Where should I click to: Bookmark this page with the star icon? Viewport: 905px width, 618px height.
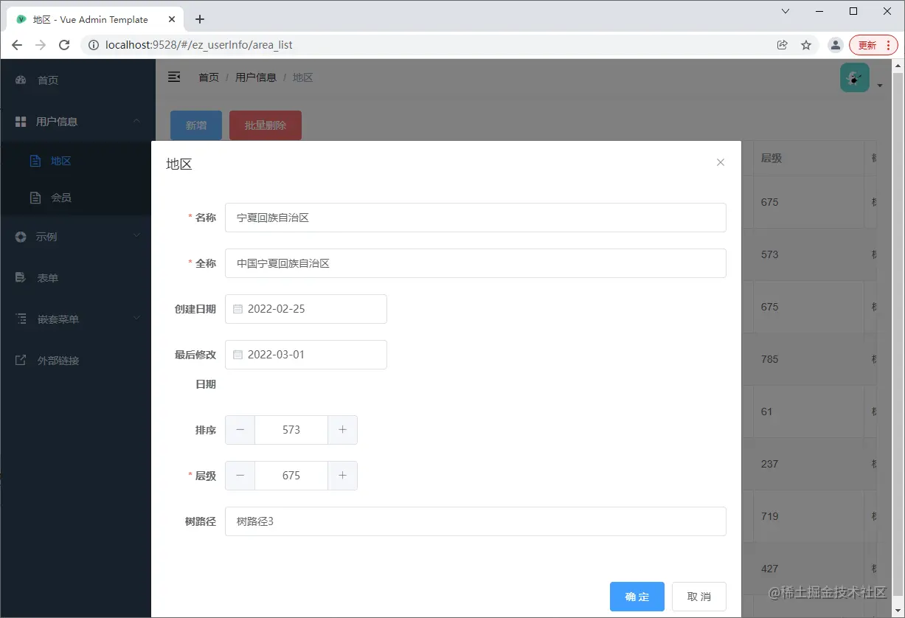pos(806,45)
